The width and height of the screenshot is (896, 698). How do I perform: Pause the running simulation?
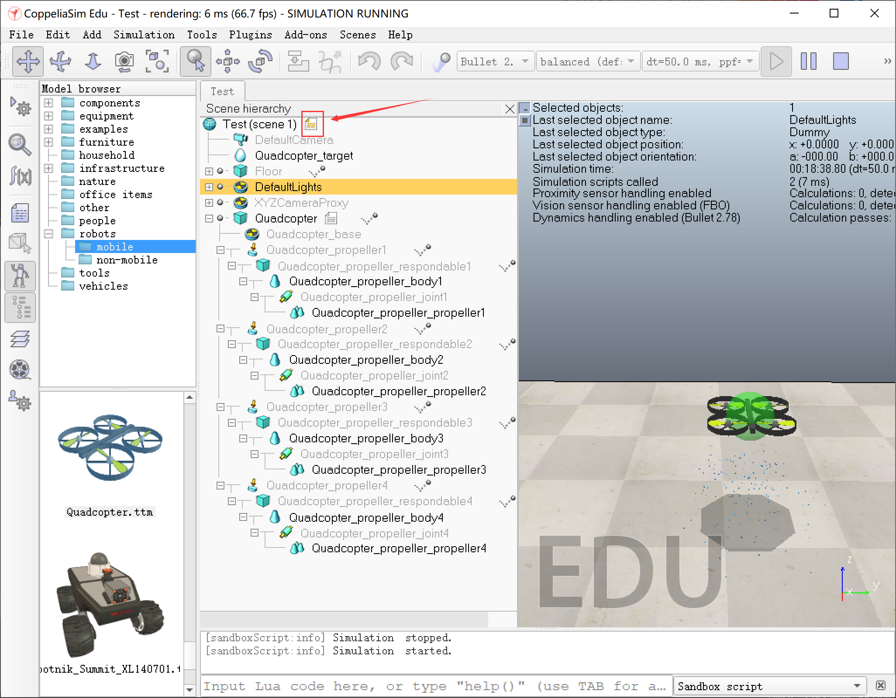pos(808,62)
